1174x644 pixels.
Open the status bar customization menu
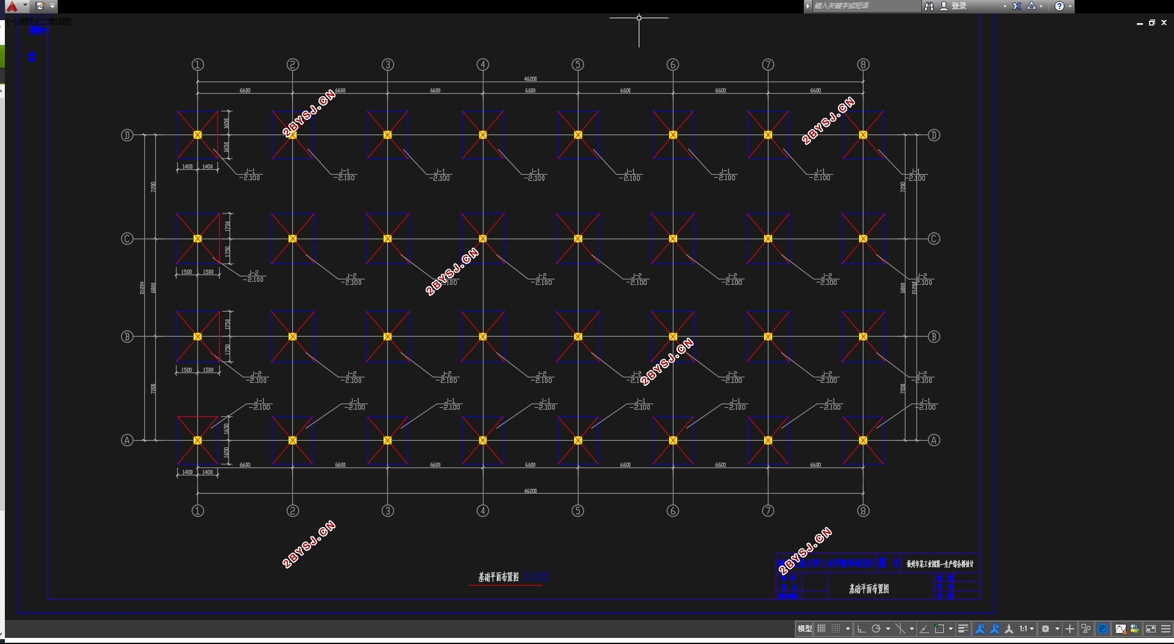pyautogui.click(x=1165, y=629)
